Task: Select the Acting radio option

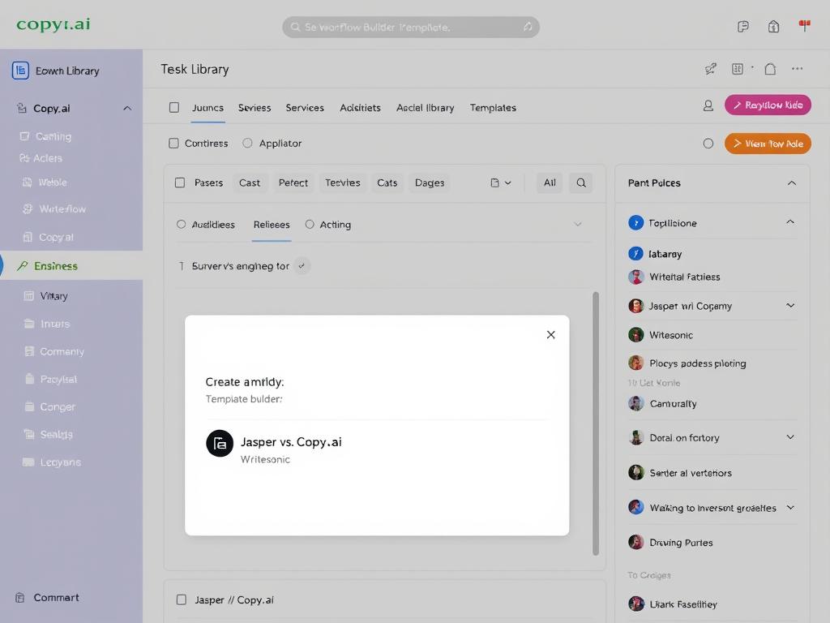Action: click(309, 225)
